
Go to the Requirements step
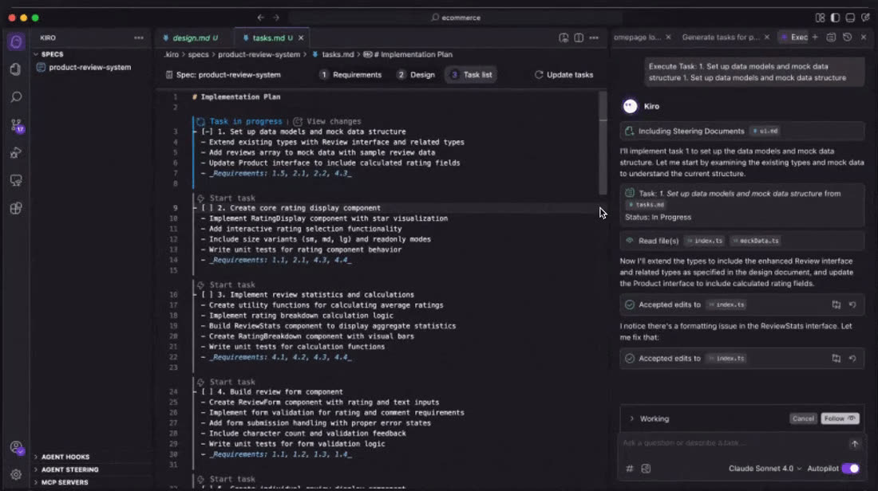point(351,75)
